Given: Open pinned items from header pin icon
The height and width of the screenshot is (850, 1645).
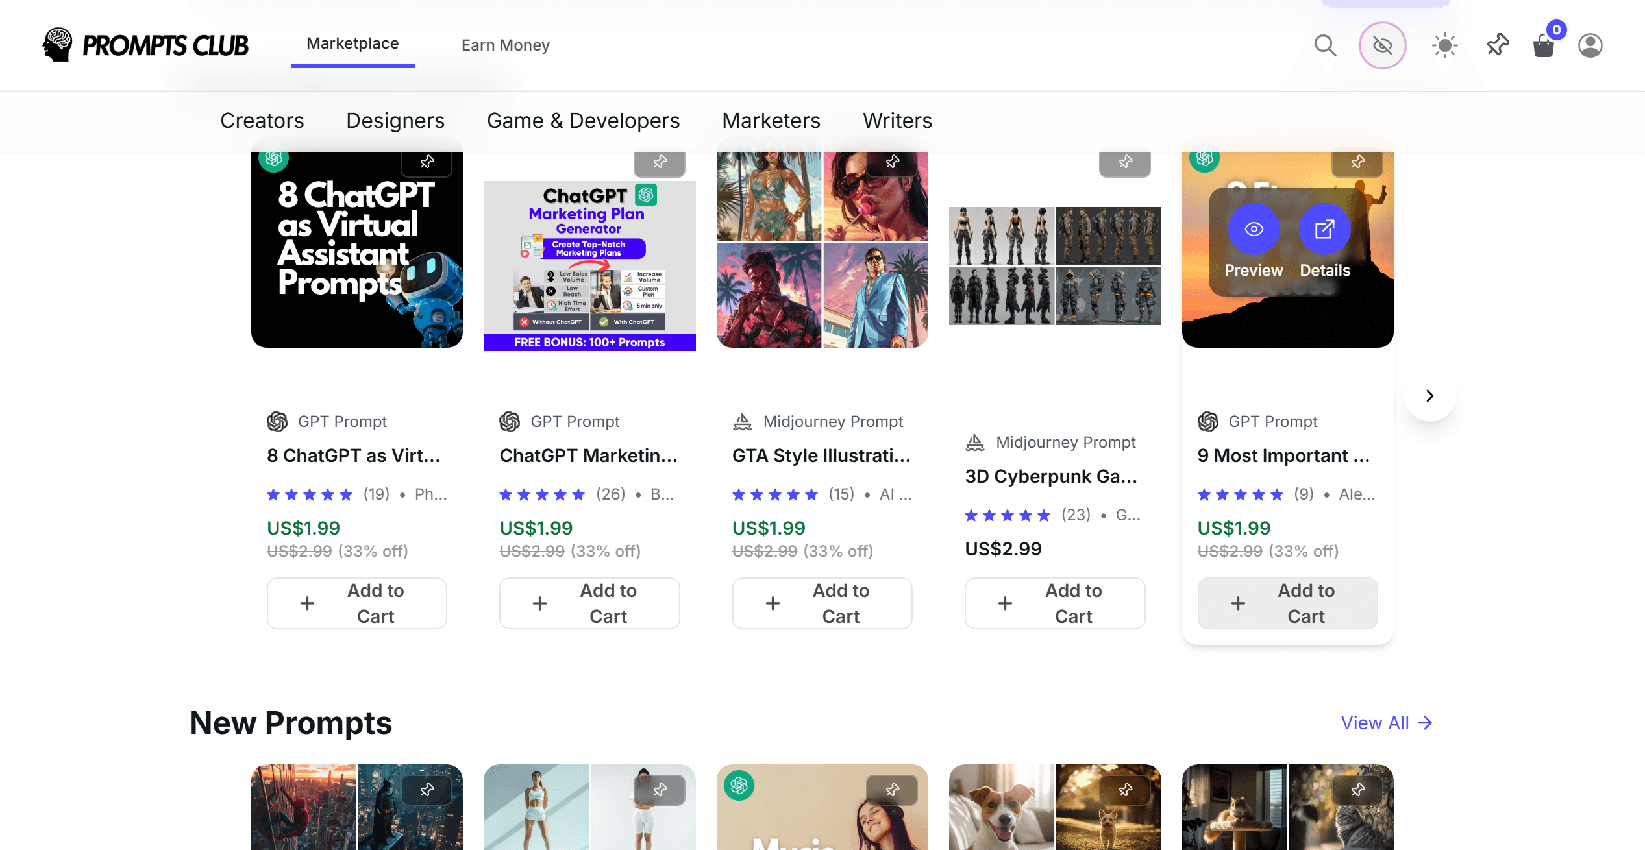Looking at the screenshot, I should pos(1498,45).
